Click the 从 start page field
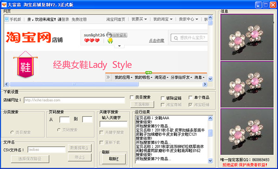The height and width of the screenshot is (169, 278). 64,120
